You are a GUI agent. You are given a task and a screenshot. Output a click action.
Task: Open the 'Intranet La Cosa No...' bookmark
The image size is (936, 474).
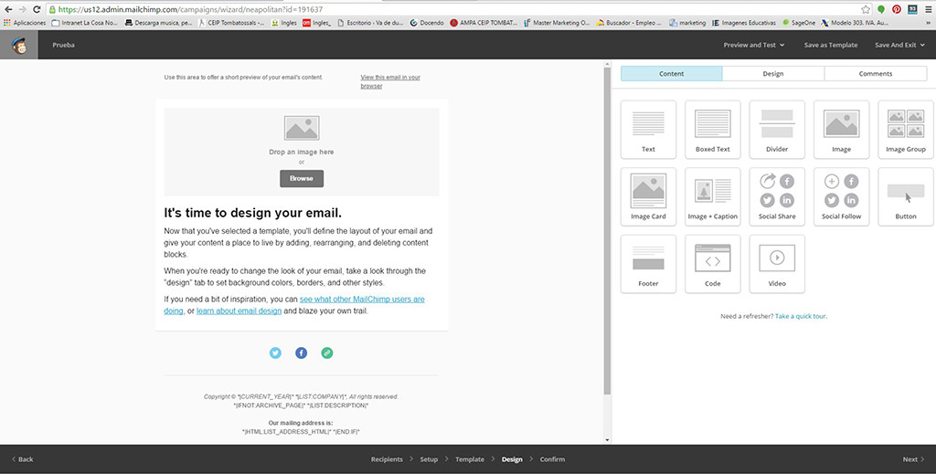point(85,23)
